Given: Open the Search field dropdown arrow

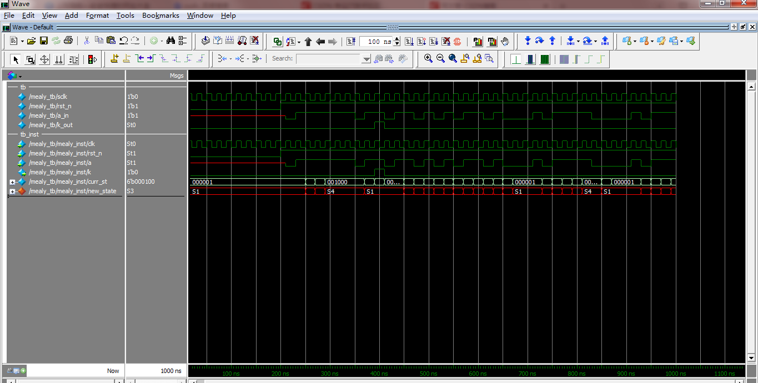Looking at the screenshot, I should coord(366,59).
